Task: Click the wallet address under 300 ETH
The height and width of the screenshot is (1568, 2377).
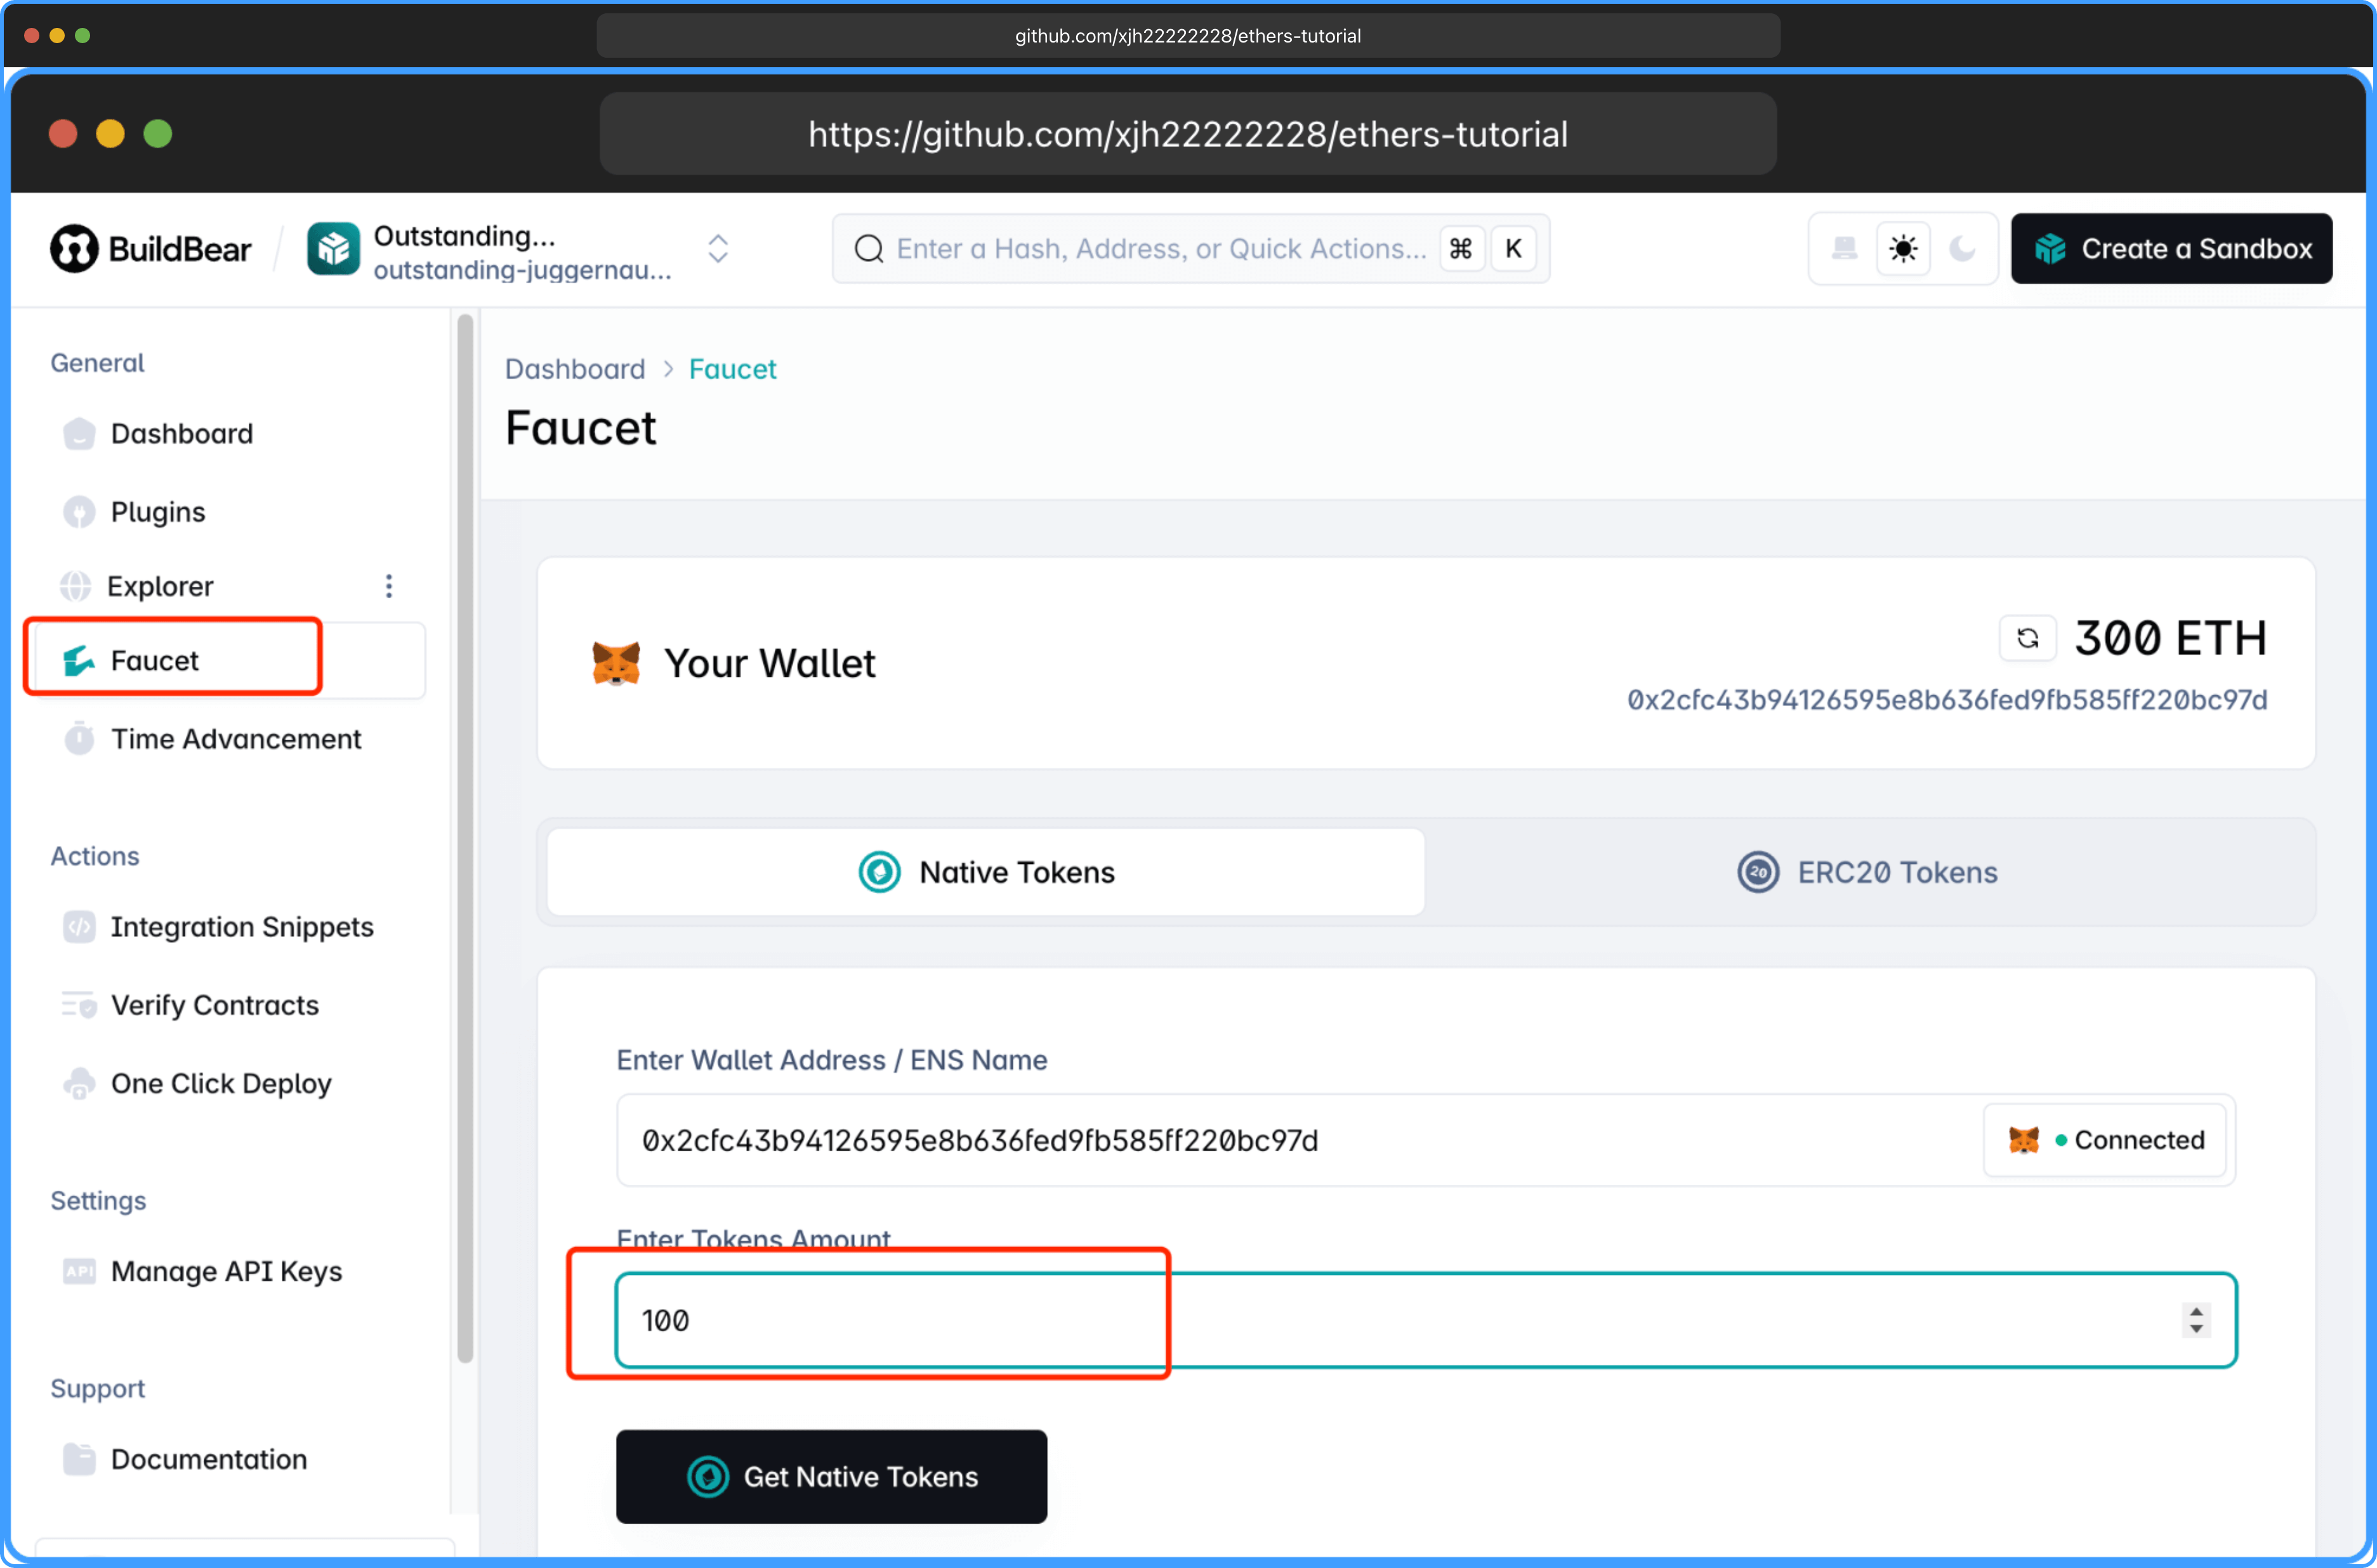Action: (x=1946, y=700)
